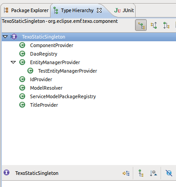Image resolution: width=176 pixels, height=187 pixels.
Task: Switch to the JUnit tab
Action: (124, 10)
